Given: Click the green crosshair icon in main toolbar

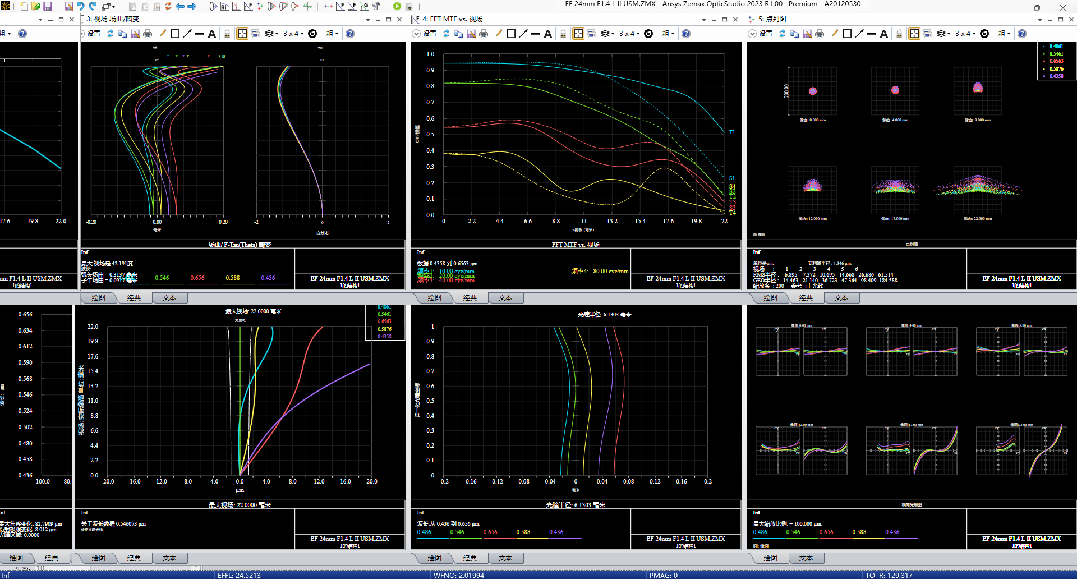Looking at the screenshot, I should tap(307, 6).
